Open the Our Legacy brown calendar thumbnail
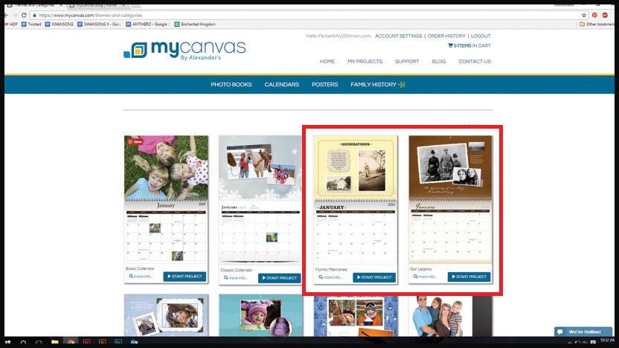 (x=450, y=199)
